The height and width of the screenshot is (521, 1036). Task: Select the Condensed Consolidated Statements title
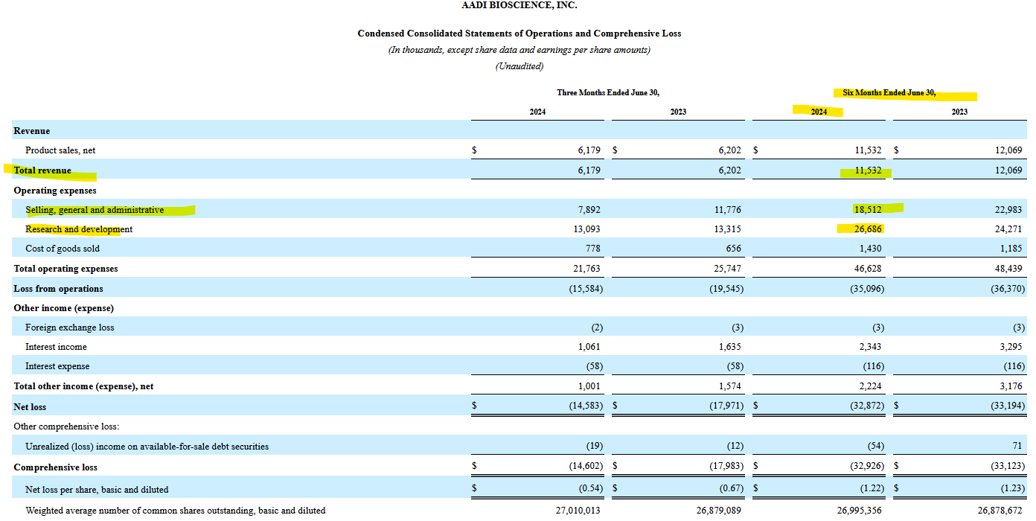[519, 33]
